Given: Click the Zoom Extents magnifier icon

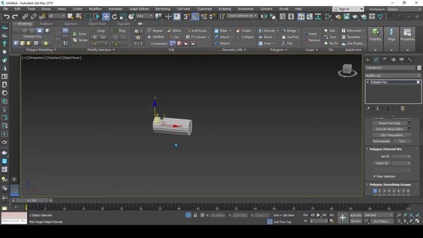Looking at the screenshot, I should tap(411, 215).
